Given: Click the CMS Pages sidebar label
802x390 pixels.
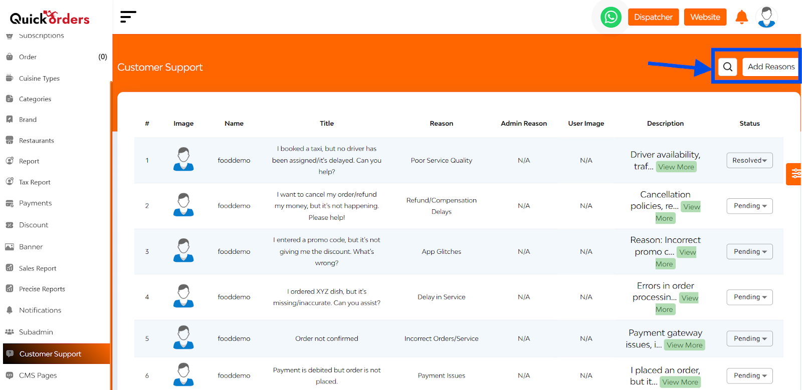Looking at the screenshot, I should click(38, 375).
